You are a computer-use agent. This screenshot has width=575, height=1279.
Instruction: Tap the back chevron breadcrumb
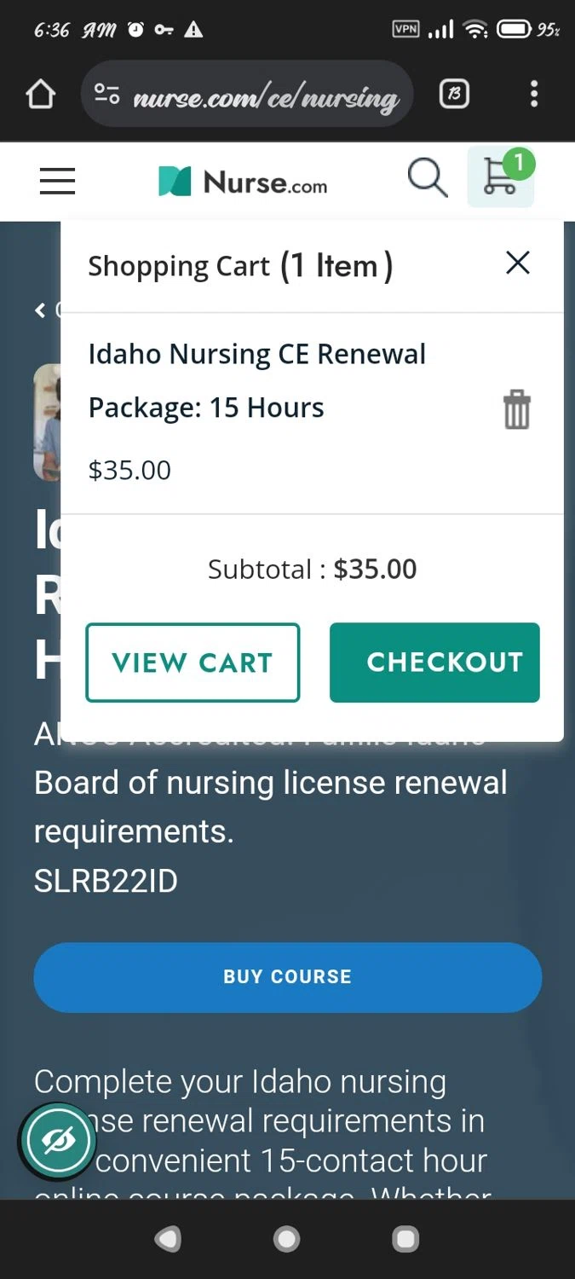40,310
